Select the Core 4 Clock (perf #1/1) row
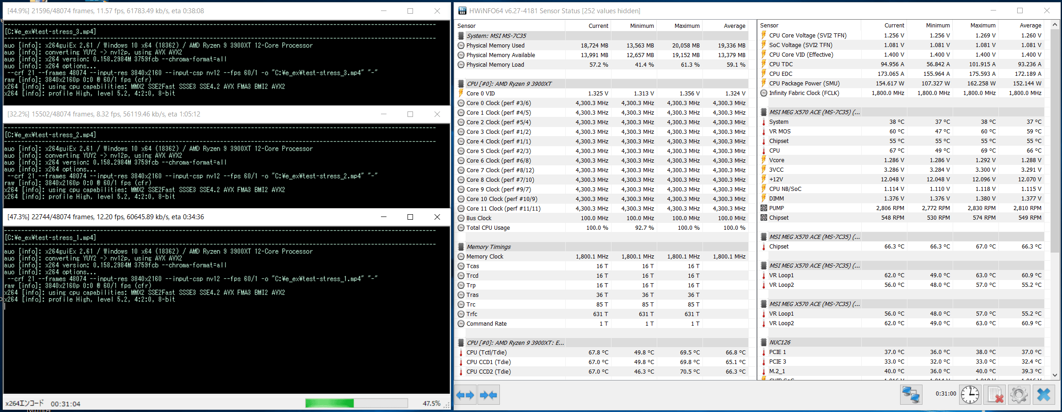 point(602,141)
